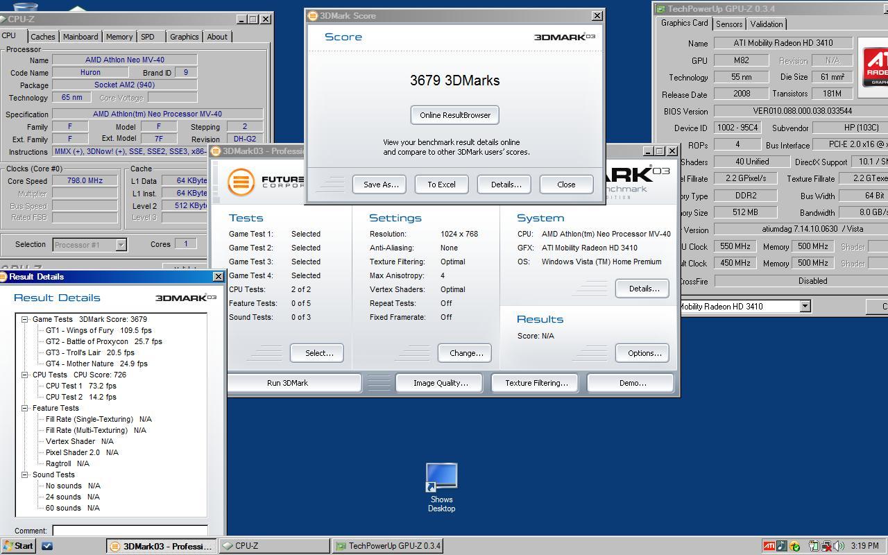
Task: Switch to CPU-Z Mainboard tab
Action: click(x=80, y=37)
